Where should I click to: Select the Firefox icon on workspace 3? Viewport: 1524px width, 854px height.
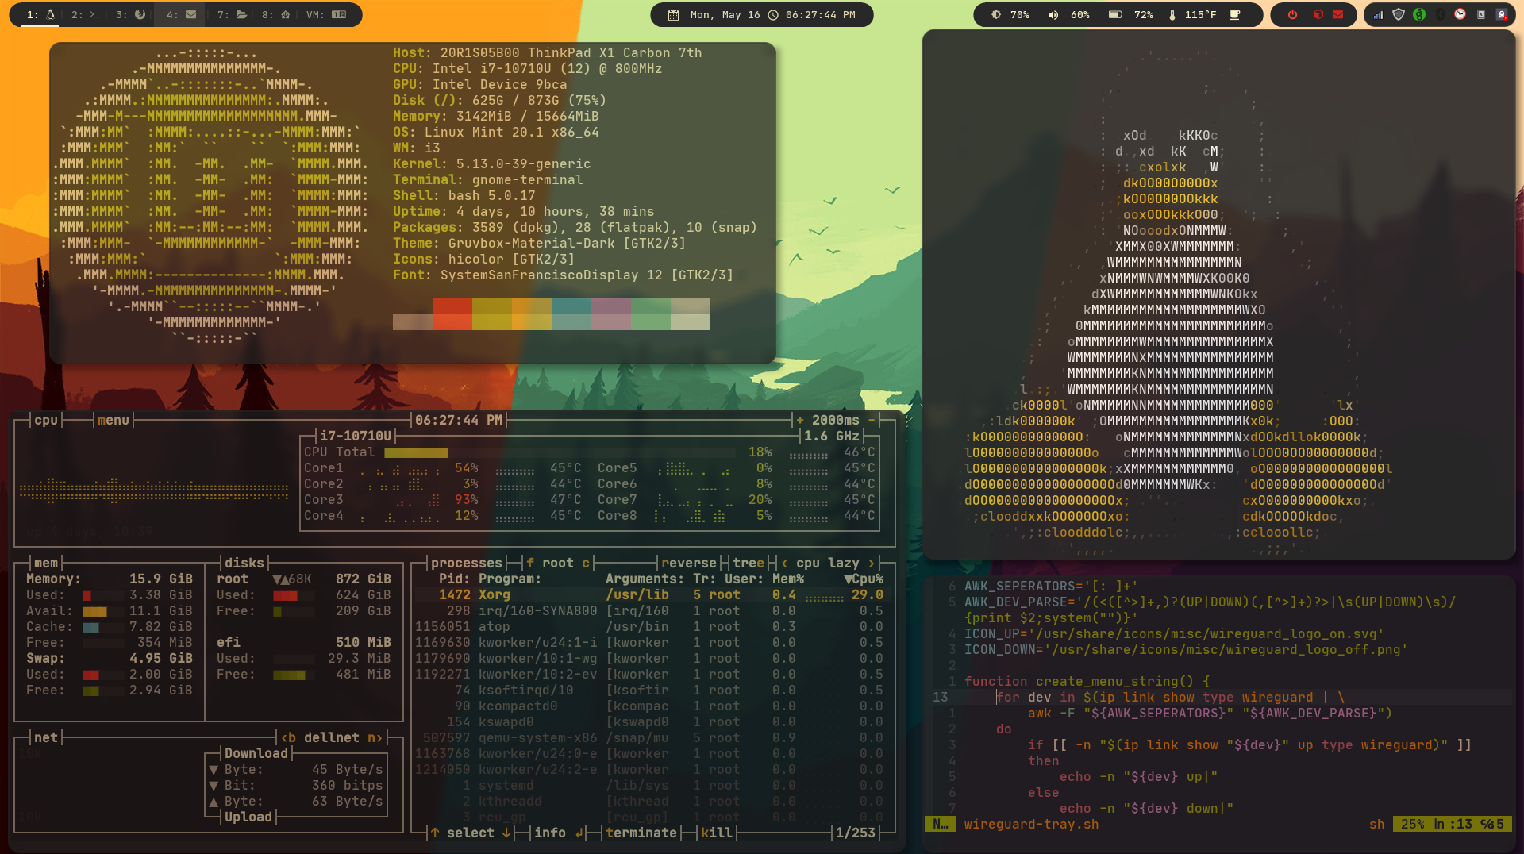140,14
